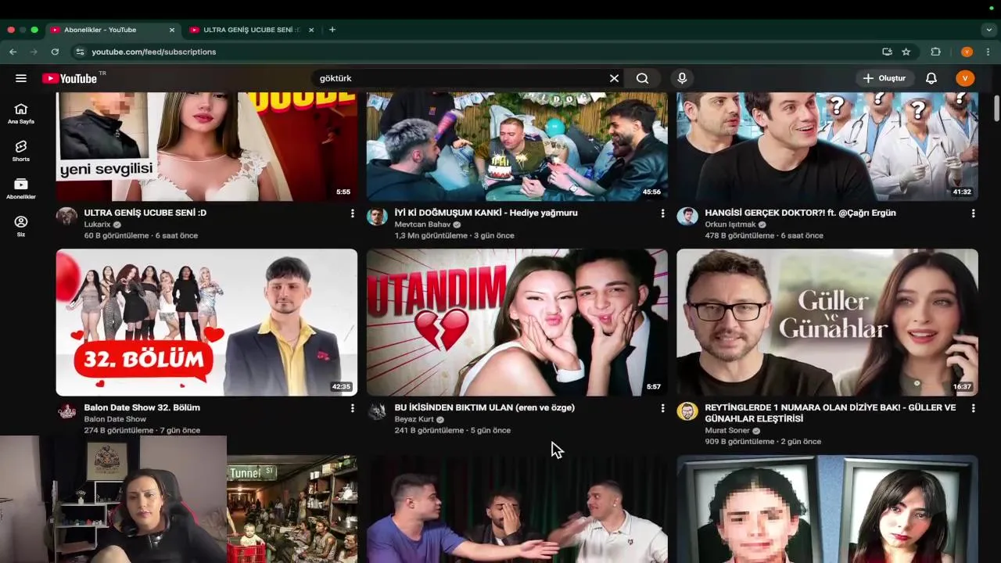Viewport: 1001px width, 563px height.
Task: Open the İYİ Kİ DOĞMUŞUM KANKİ title
Action: 486,213
